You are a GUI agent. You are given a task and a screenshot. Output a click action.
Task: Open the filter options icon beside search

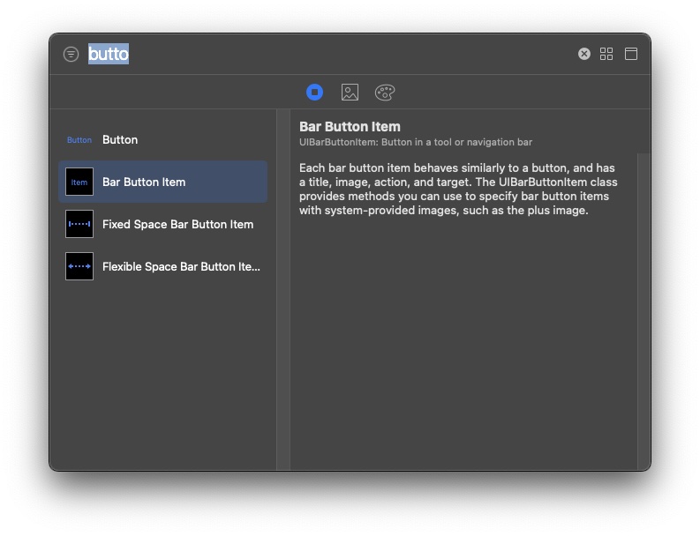click(71, 54)
